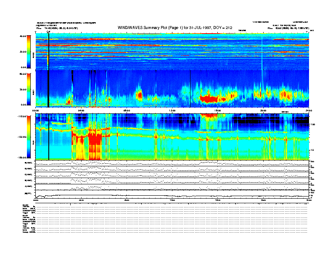The image size is (333, 257).
Task: Click the large red burst in RAD1 spectrogram
Action: click(x=209, y=99)
